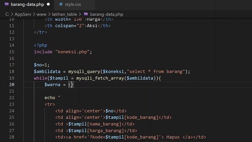The height and width of the screenshot is (142, 252).
Task: Click the unsaved dot on barang-data.php tab
Action: click(48, 4)
